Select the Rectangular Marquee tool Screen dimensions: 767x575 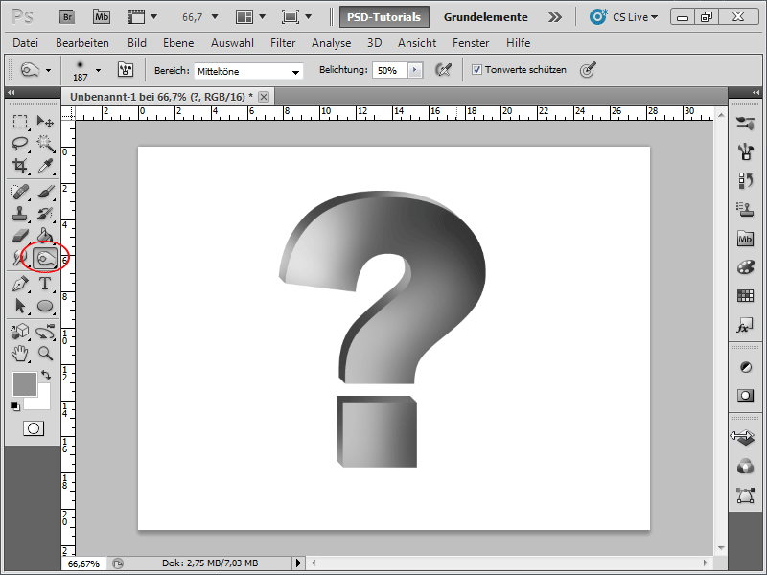(x=20, y=121)
